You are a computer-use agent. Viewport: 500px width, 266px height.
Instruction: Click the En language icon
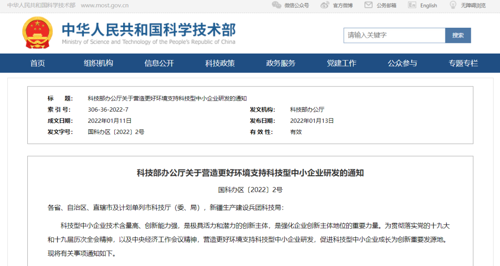pyautogui.click(x=412, y=5)
